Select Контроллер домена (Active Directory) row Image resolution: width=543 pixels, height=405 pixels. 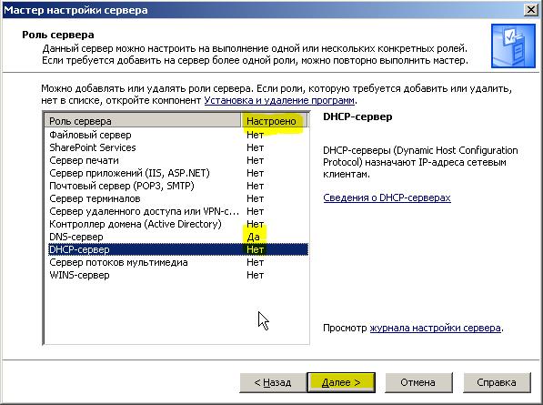pos(178,224)
